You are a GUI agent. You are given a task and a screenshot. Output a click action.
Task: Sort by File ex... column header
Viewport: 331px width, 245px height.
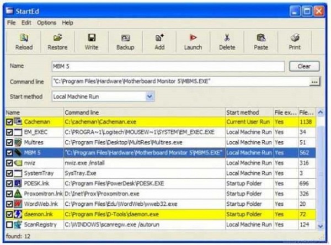click(286, 113)
